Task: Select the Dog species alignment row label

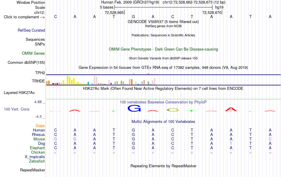Action: coord(41,144)
